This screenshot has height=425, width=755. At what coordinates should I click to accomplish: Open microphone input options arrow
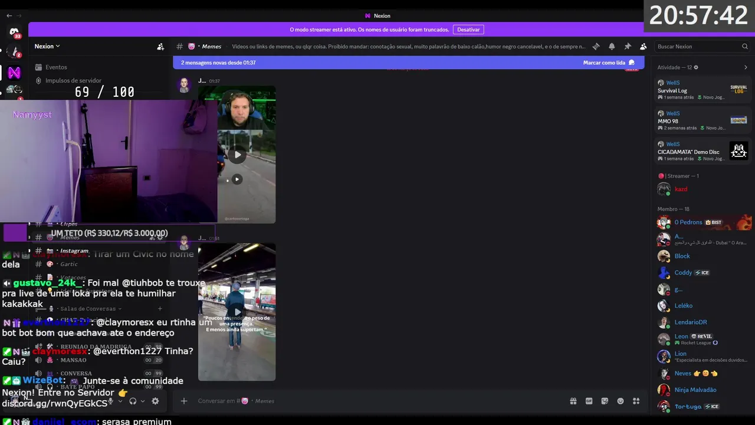[x=120, y=401]
